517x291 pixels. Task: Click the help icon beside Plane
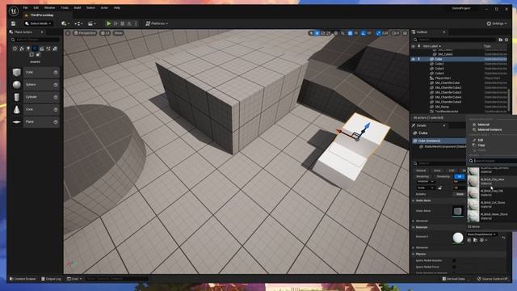click(x=56, y=122)
